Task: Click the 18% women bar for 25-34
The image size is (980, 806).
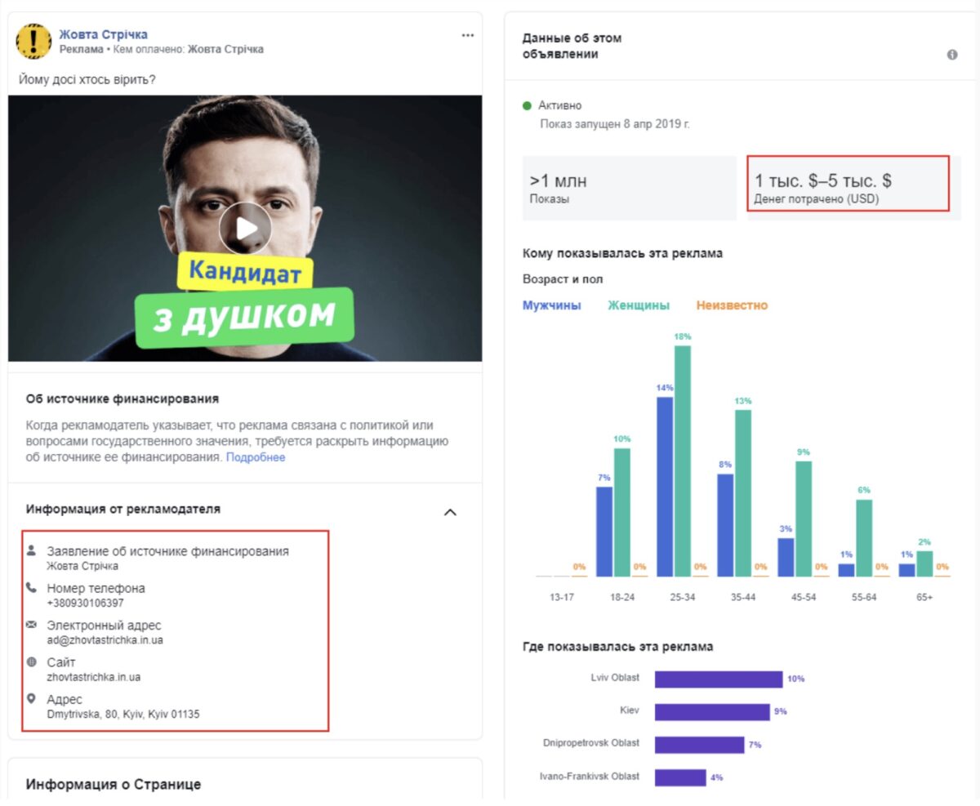Action: (683, 461)
